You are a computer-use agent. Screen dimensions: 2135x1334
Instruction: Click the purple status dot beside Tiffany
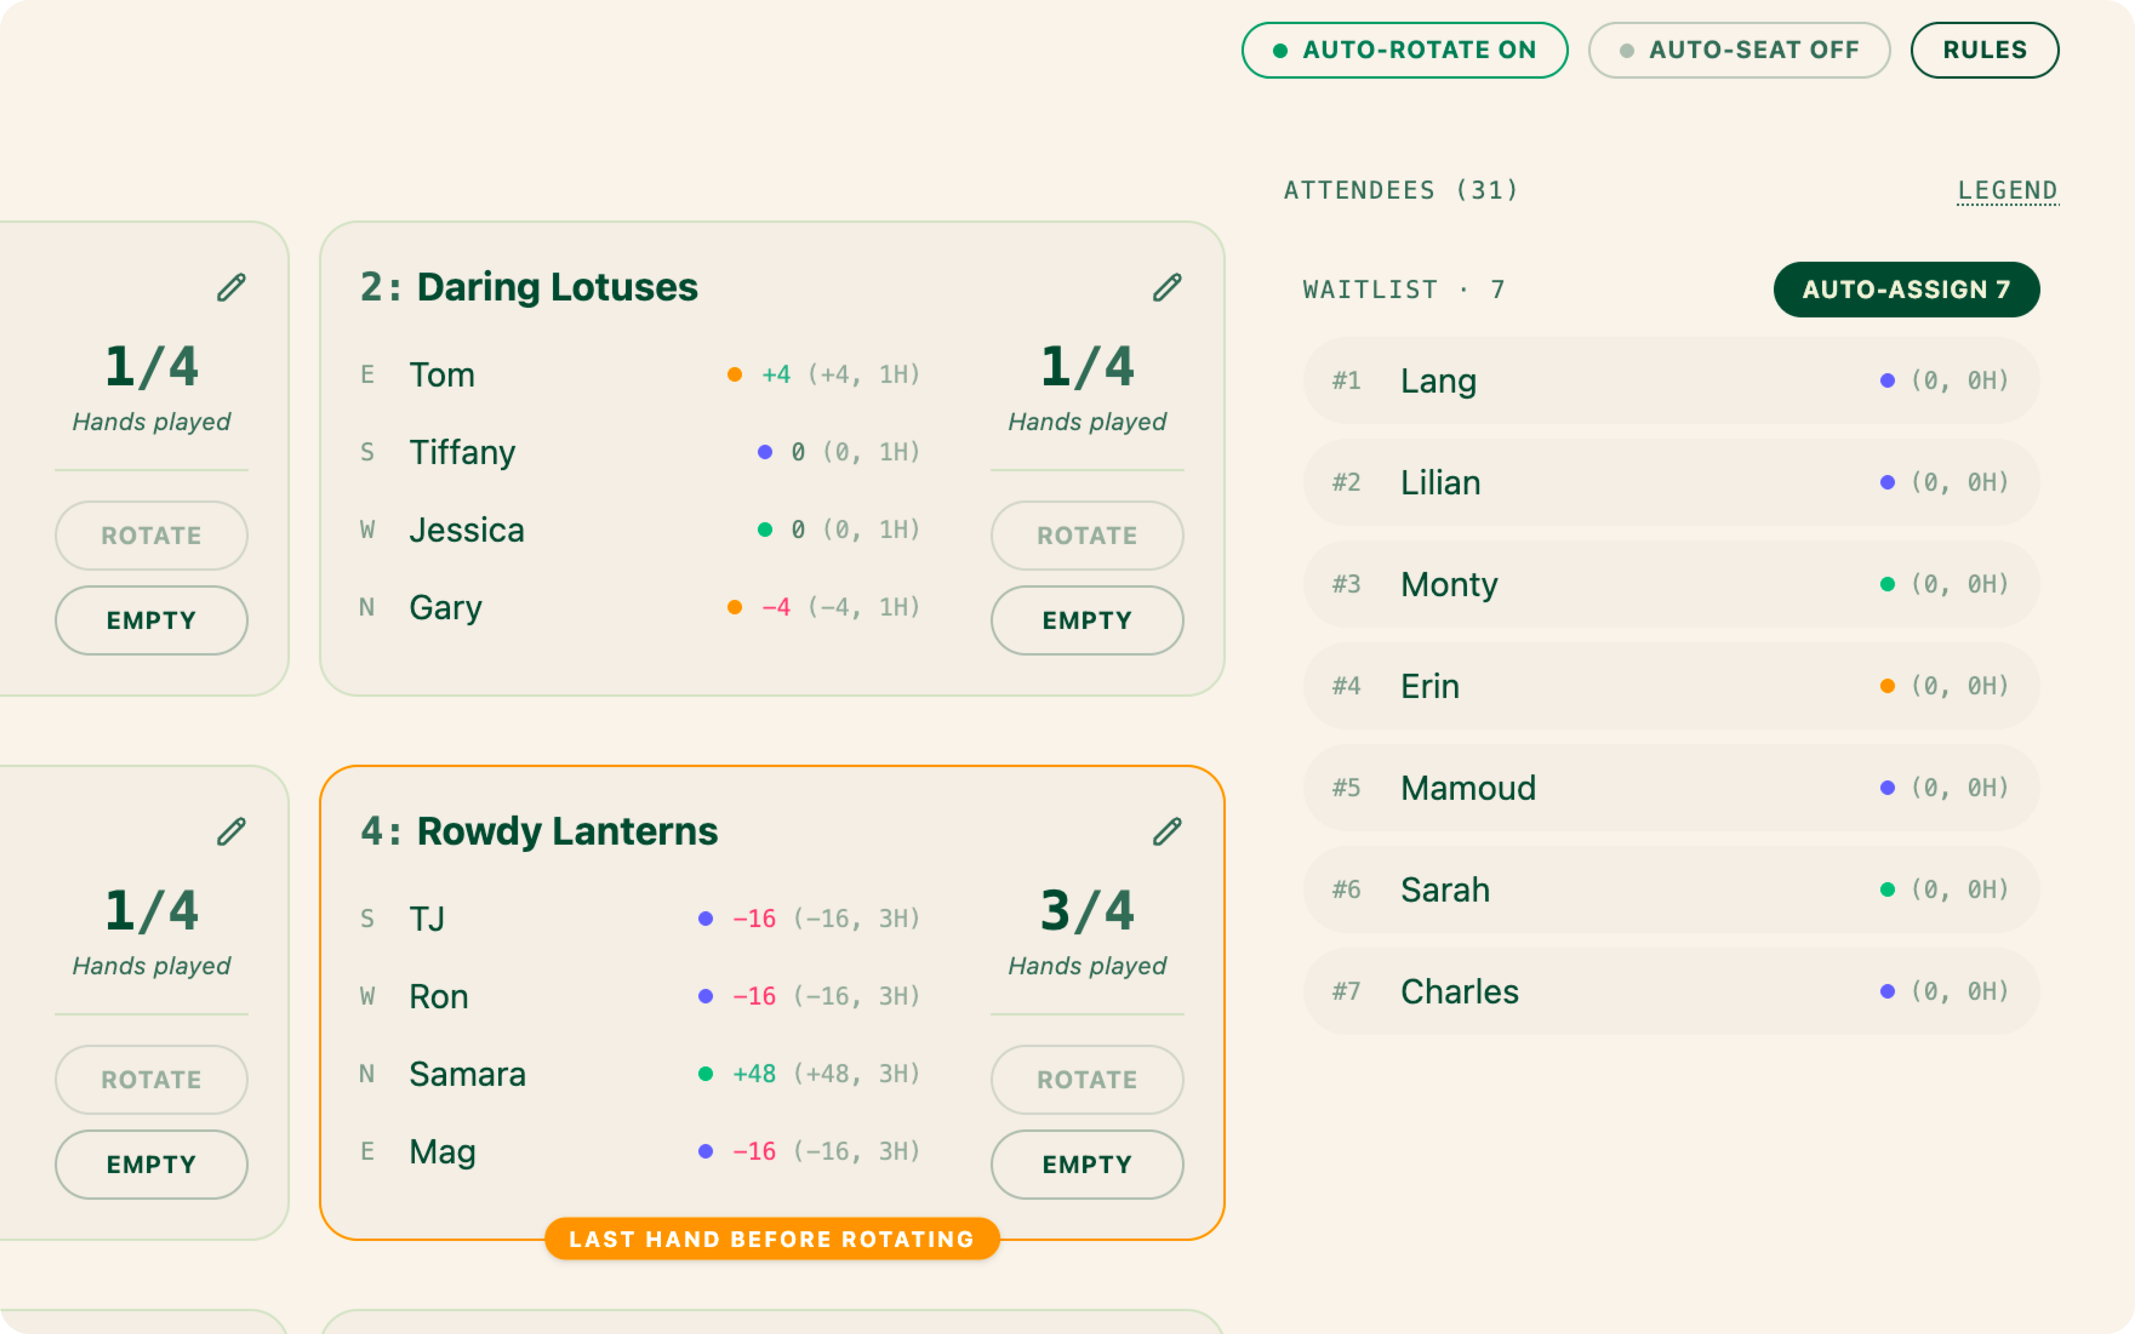(765, 452)
